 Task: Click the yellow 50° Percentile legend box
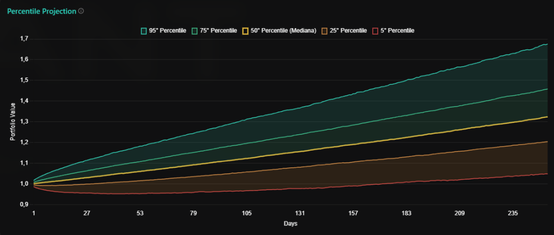(245, 31)
